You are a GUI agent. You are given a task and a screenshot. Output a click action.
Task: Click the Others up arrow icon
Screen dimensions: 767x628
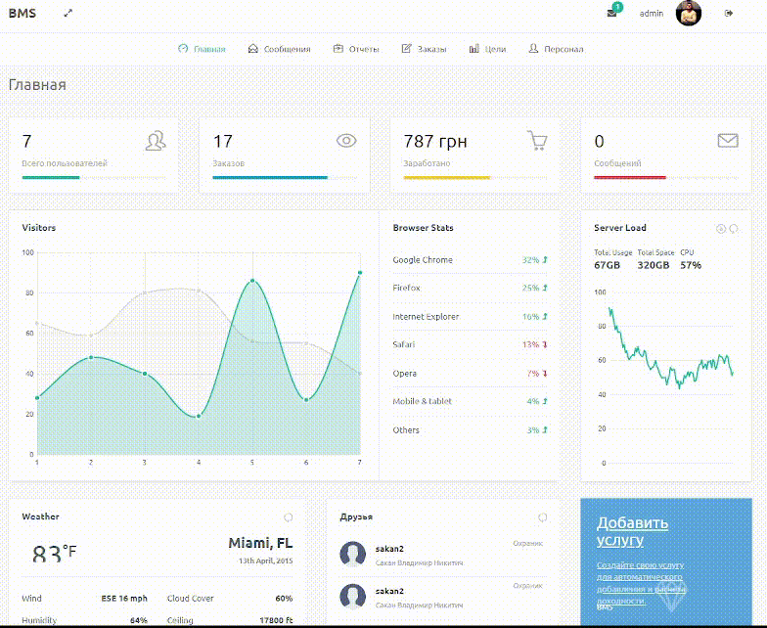(545, 430)
